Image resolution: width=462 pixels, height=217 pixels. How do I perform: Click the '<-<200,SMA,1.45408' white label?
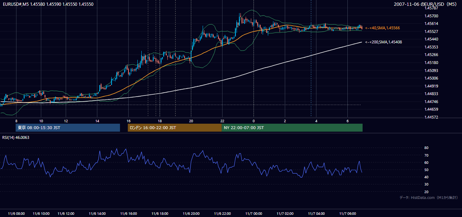pyautogui.click(x=384, y=42)
